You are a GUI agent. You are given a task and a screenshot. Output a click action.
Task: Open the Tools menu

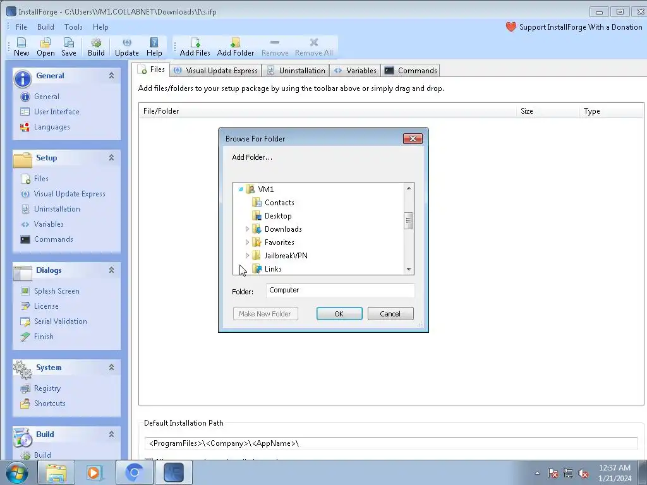click(73, 27)
